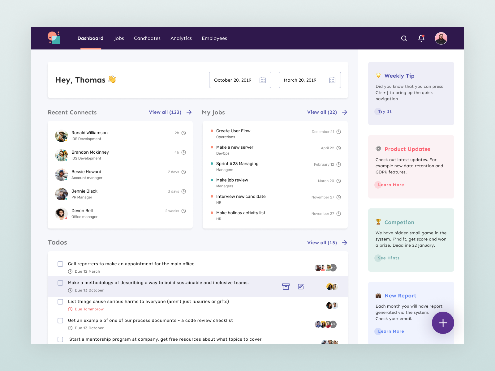495x371 pixels.
Task: Open Make a new server job
Action: coord(235,147)
